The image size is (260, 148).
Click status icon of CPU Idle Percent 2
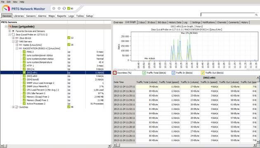click(24, 93)
